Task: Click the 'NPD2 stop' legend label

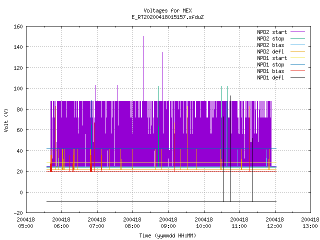Action: tap(270, 38)
